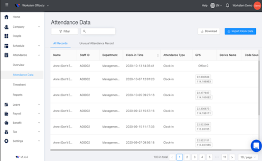This screenshot has height=161, width=262.
Task: Click the Workstem v1.4.4 logo
Action: click(x=17, y=157)
